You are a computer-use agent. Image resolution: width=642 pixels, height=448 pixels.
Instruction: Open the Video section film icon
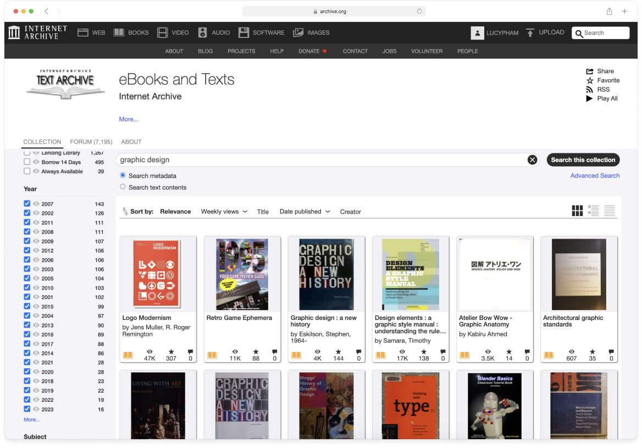coord(162,32)
